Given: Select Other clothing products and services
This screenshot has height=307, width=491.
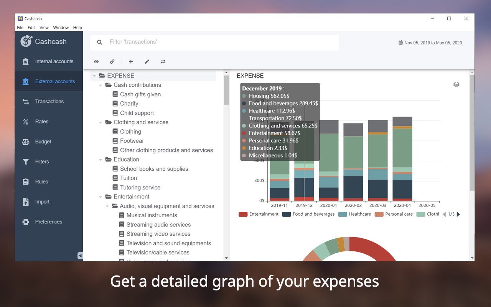Looking at the screenshot, I should [166, 150].
